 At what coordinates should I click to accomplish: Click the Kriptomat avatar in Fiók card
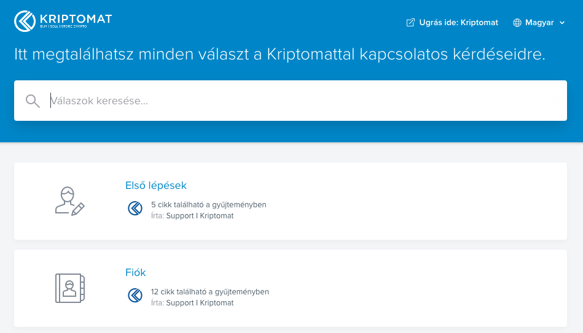coord(135,296)
